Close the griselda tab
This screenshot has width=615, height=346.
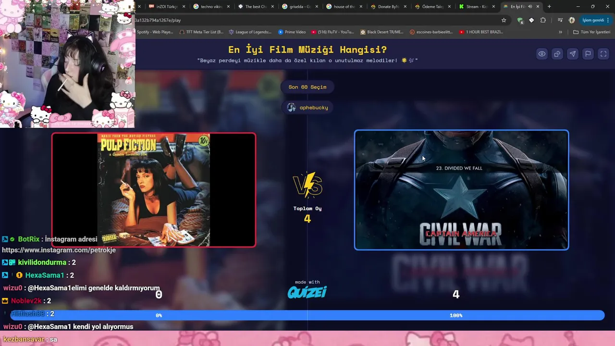317,7
